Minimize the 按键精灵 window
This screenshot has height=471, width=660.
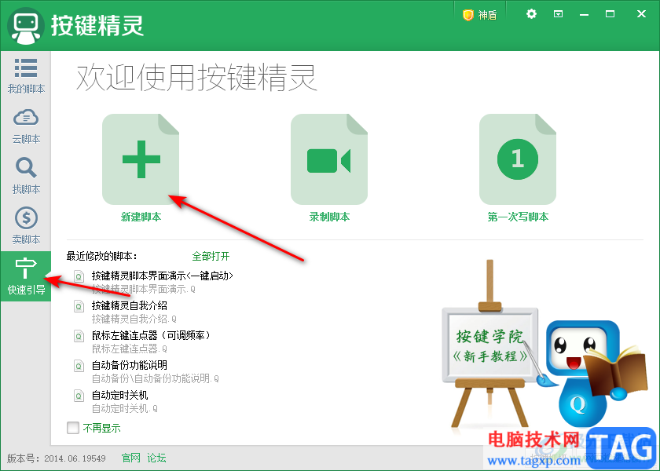point(584,15)
